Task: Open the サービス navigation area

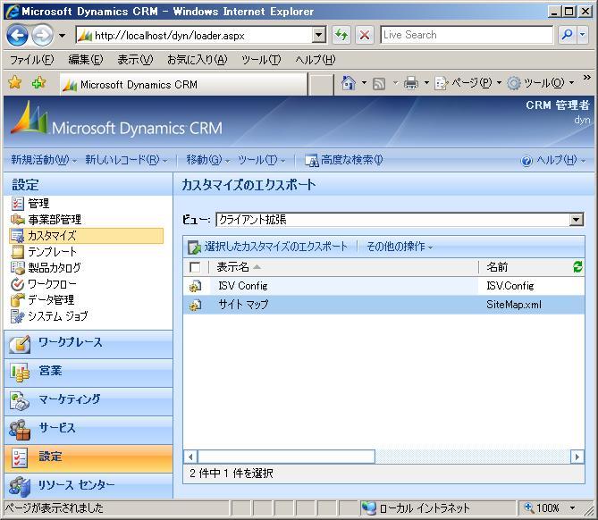Action: pyautogui.click(x=88, y=430)
